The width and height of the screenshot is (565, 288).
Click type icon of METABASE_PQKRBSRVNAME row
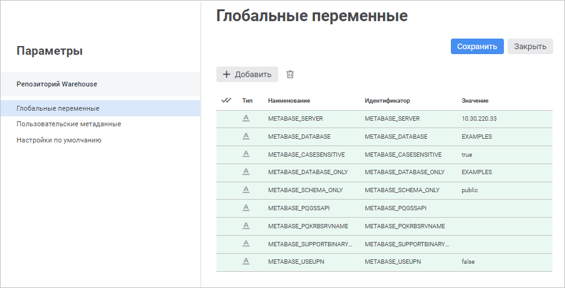coord(246,226)
